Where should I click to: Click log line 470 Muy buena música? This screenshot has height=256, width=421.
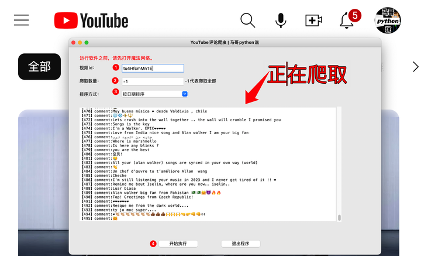point(144,111)
